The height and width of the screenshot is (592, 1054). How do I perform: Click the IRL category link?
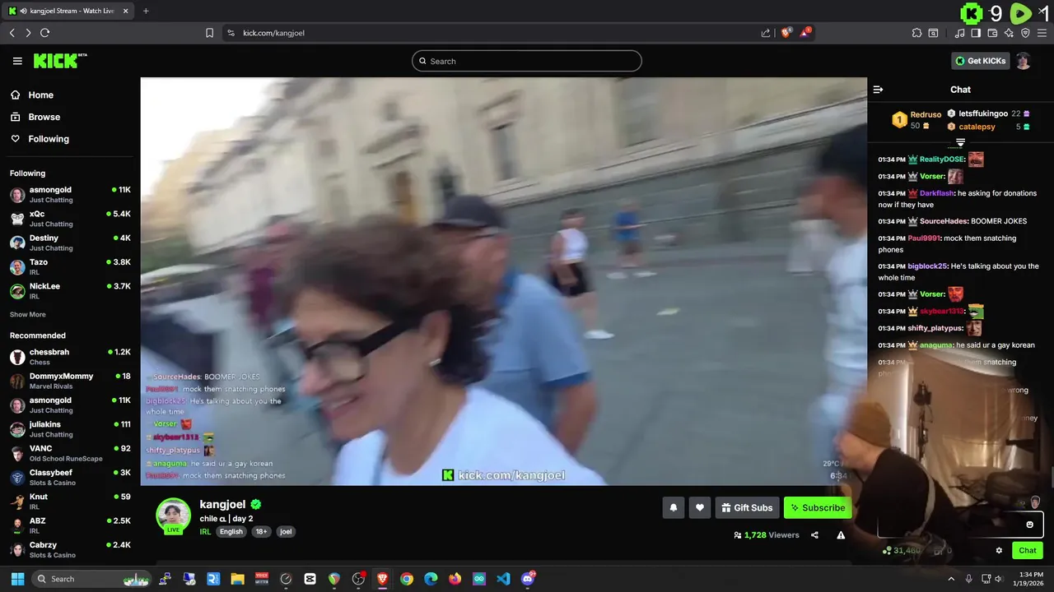coord(205,532)
